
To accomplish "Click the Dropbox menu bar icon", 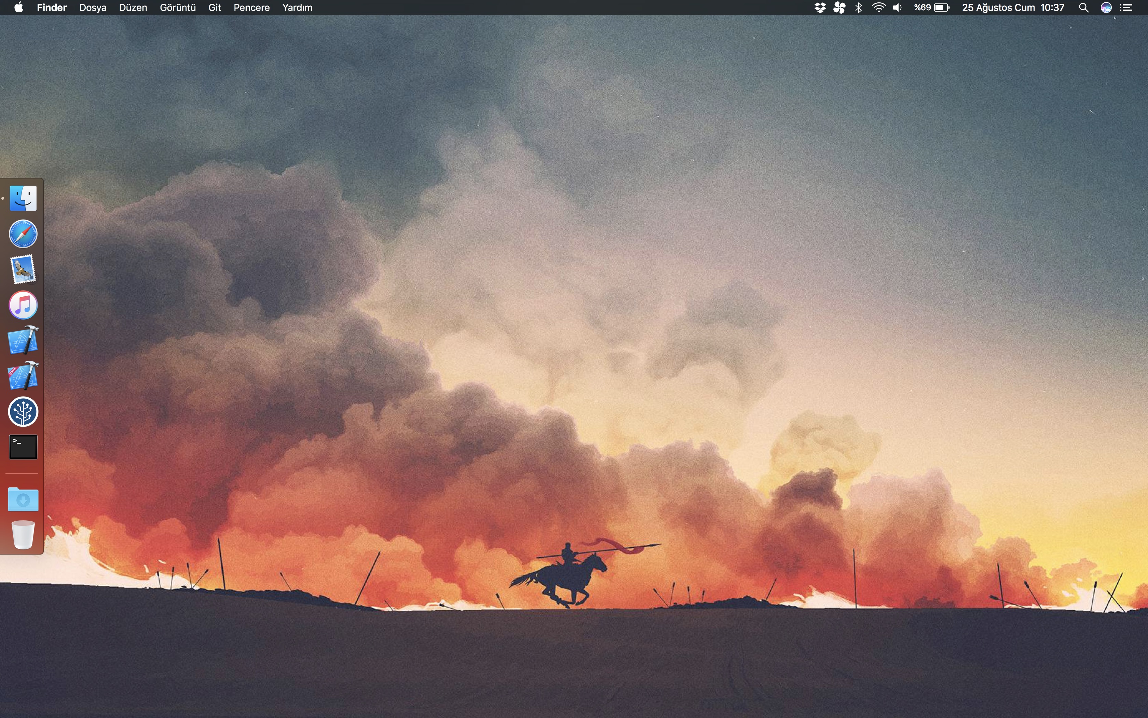I will tap(820, 8).
